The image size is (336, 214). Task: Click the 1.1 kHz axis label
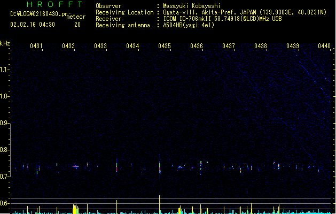click(x=4, y=70)
